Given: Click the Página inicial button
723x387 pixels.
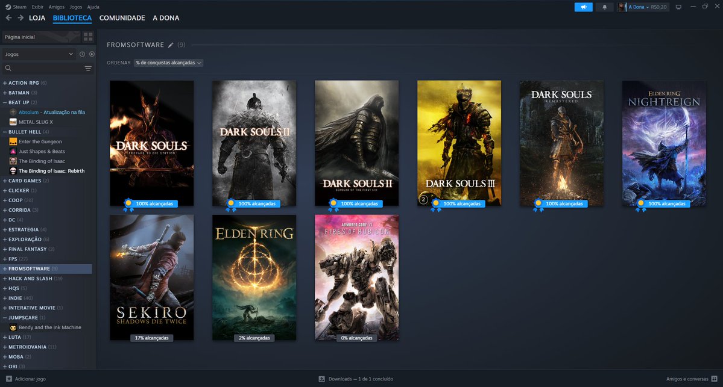Looking at the screenshot, I should [41, 37].
